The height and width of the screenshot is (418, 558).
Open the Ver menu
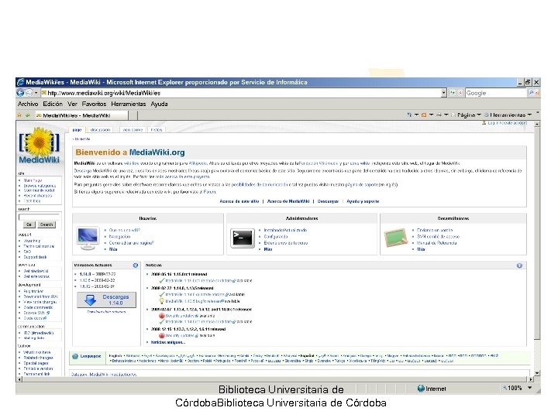[x=72, y=104]
